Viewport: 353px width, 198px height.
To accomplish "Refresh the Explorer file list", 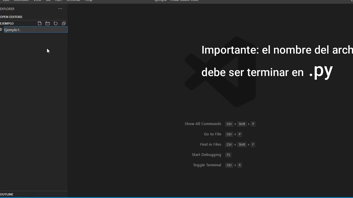I will tap(55, 23).
